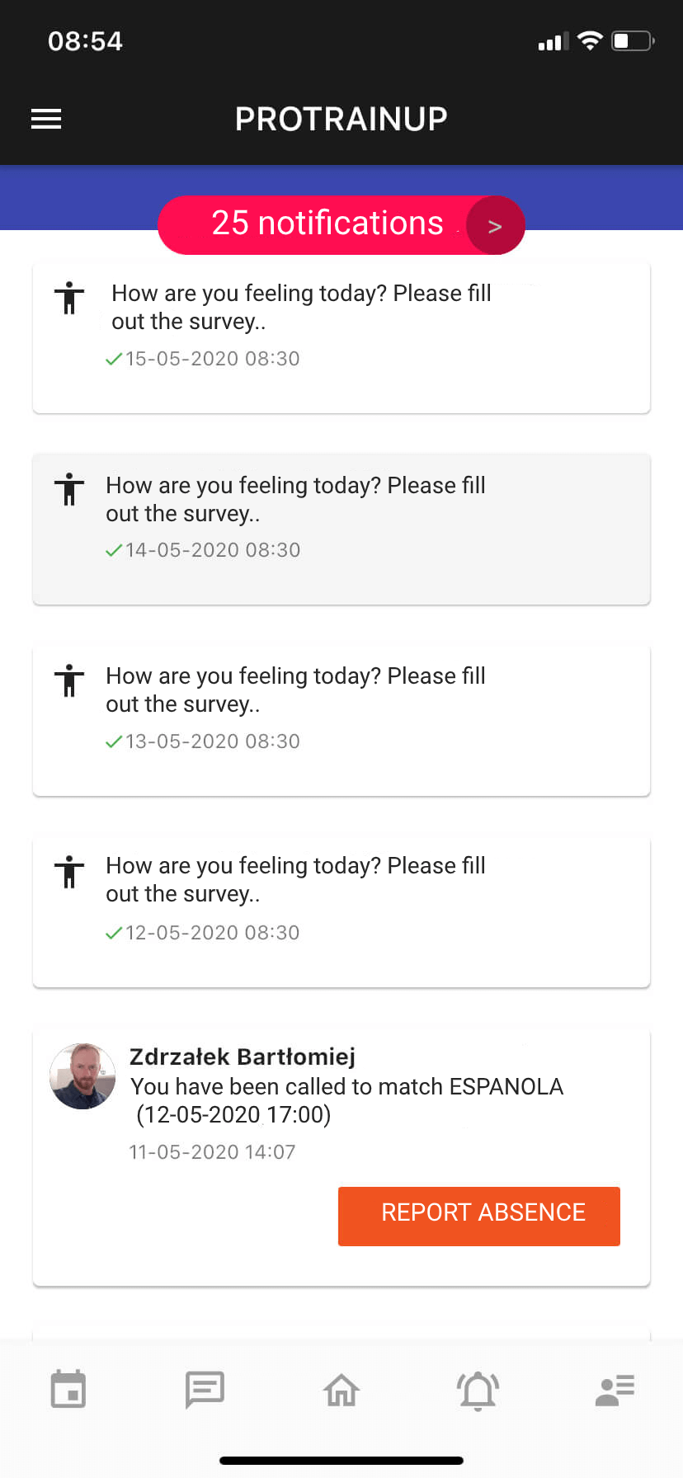This screenshot has width=683, height=1478.
Task: Open the 12-05-2020 survey notification text
Action: pyautogui.click(x=295, y=879)
